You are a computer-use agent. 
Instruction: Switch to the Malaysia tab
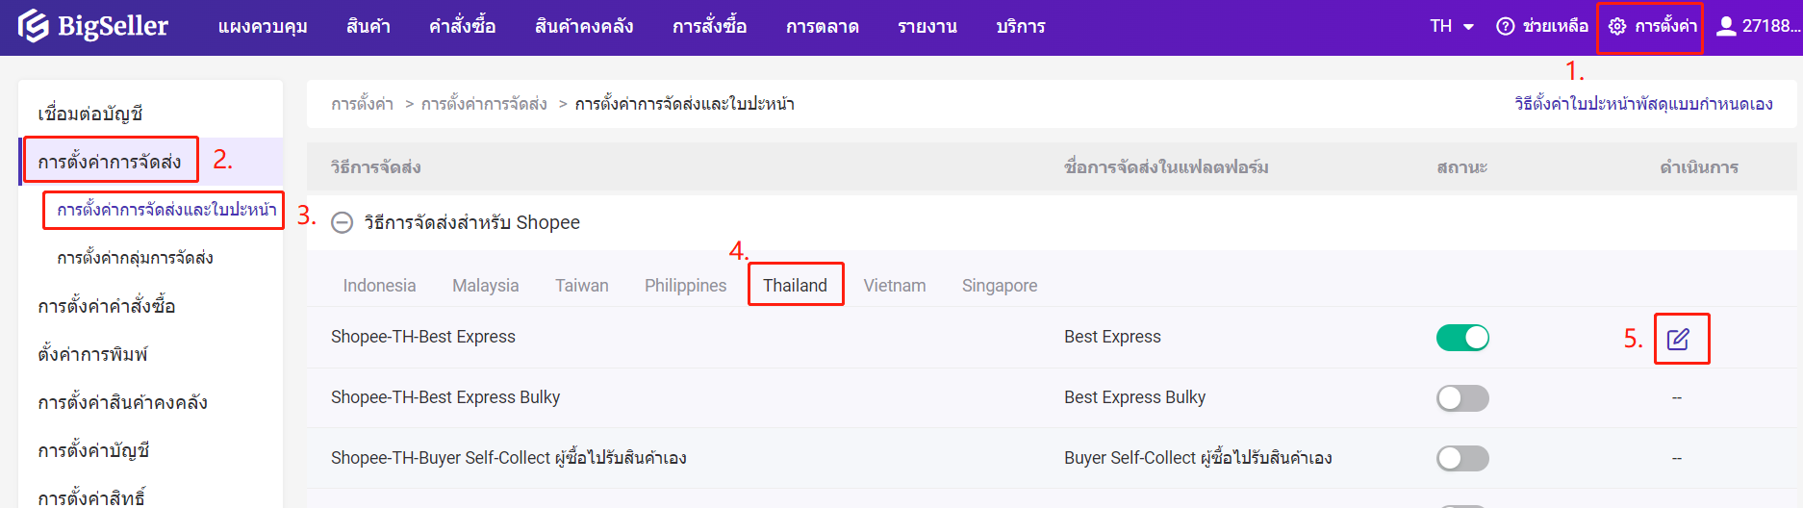coord(485,286)
